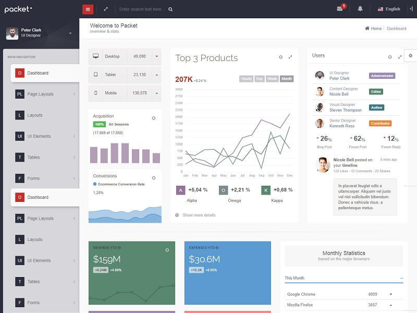Collapse the This Month statistics section
Screen dimensions: 417x313
click(x=401, y=278)
